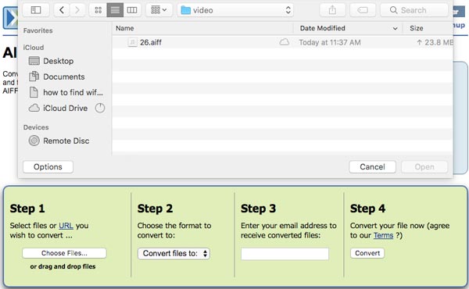469x289 pixels.
Task: Click the Documents icon in the sidebar
Action: [34, 77]
